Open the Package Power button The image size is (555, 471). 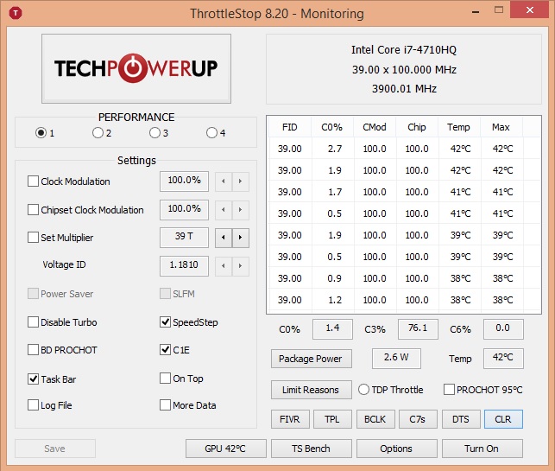click(312, 359)
